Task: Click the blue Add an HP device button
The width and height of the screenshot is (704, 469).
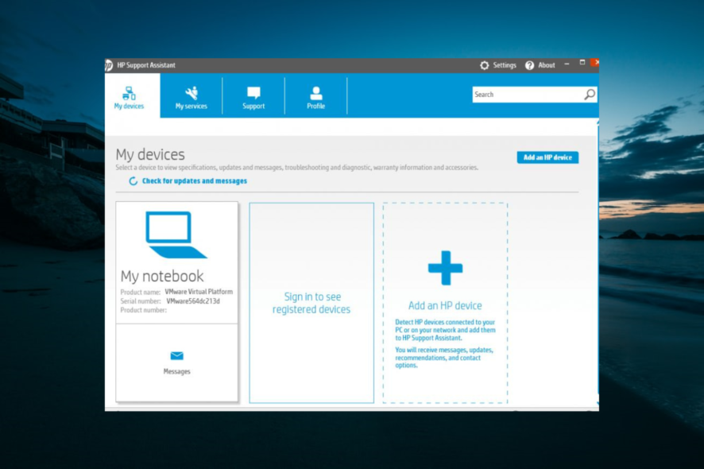Action: [x=547, y=157]
